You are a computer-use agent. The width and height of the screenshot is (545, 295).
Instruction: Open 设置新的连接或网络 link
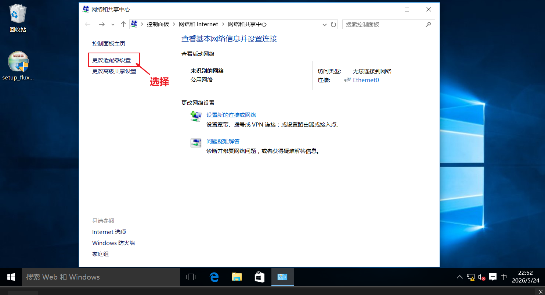coord(231,115)
